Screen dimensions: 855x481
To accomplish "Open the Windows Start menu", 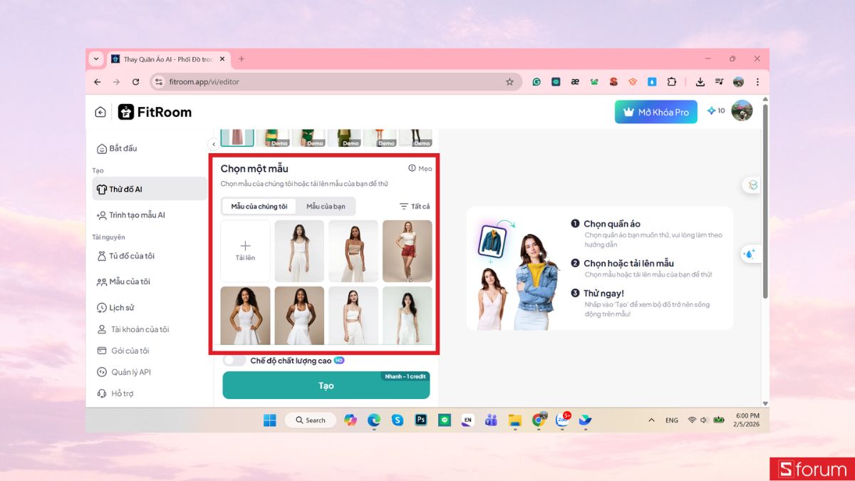I will point(270,420).
